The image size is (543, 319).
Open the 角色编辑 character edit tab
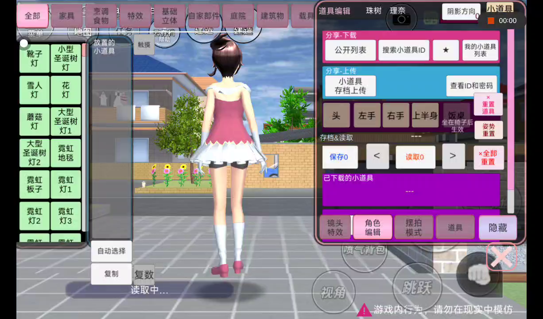[x=372, y=227]
